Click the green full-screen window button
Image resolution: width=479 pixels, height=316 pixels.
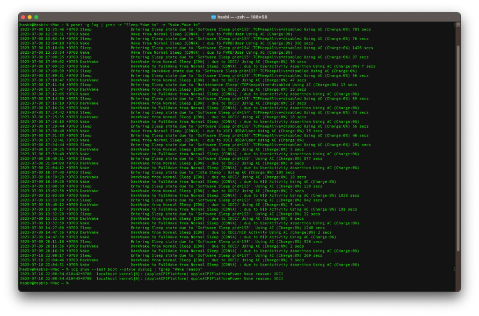click(36, 17)
